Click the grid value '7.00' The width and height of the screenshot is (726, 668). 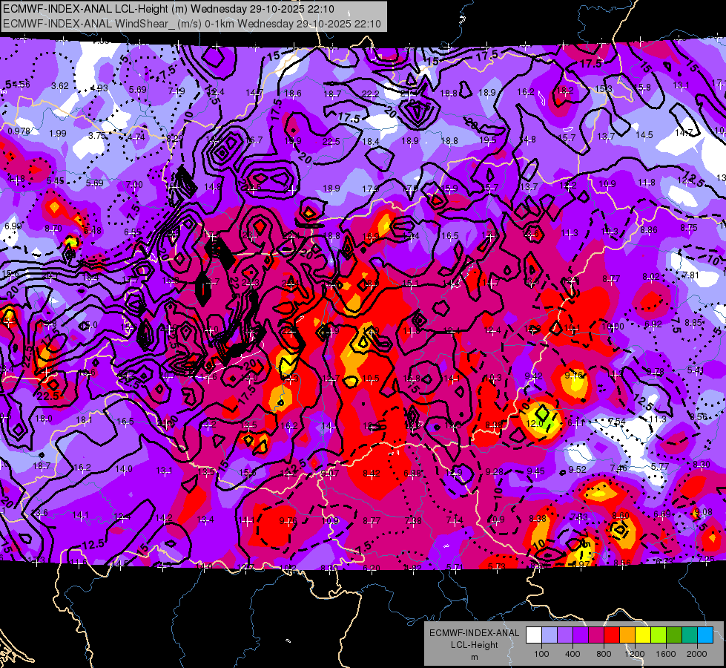point(134,185)
